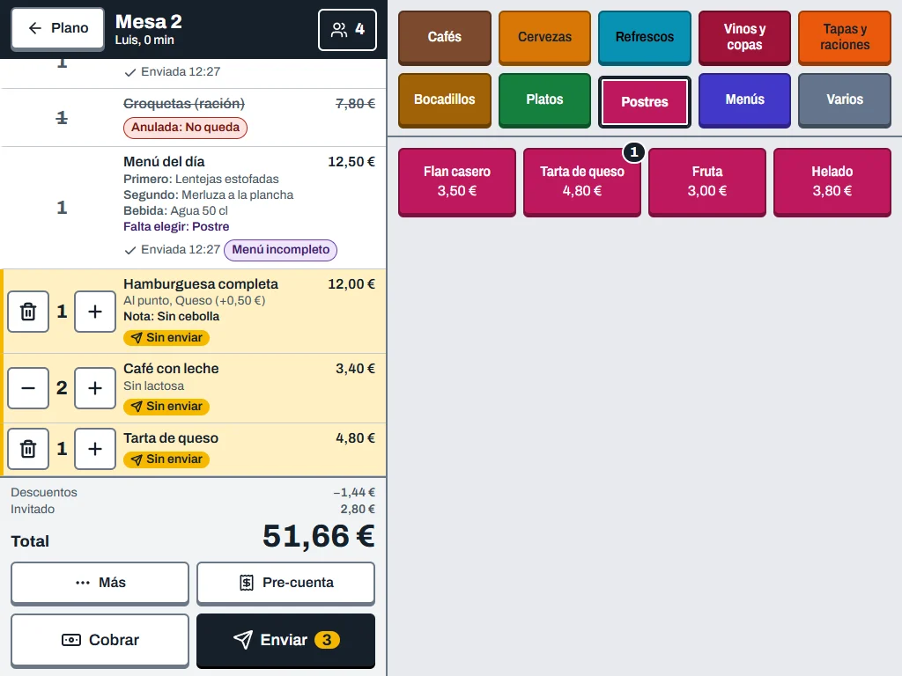Click the 'Falta elegir: Postre' notice
Image resolution: width=902 pixels, height=676 pixels.
tap(176, 226)
